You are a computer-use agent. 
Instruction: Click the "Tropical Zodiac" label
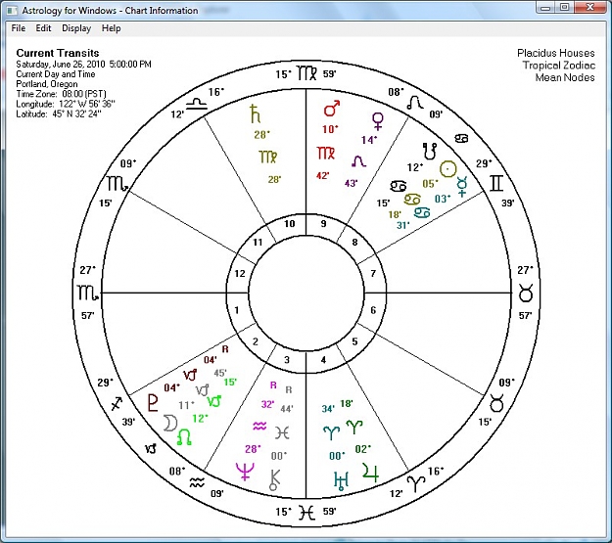point(559,66)
